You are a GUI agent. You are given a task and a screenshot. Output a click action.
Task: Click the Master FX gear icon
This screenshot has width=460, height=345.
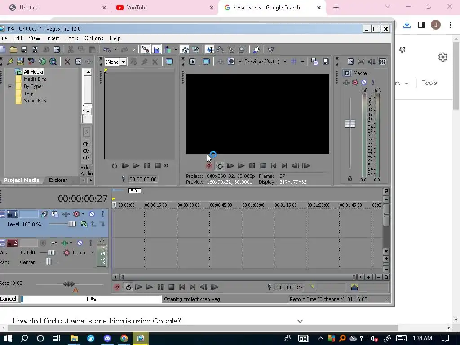pyautogui.click(x=355, y=83)
